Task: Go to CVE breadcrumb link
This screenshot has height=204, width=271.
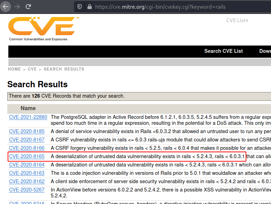Action: click(x=32, y=69)
